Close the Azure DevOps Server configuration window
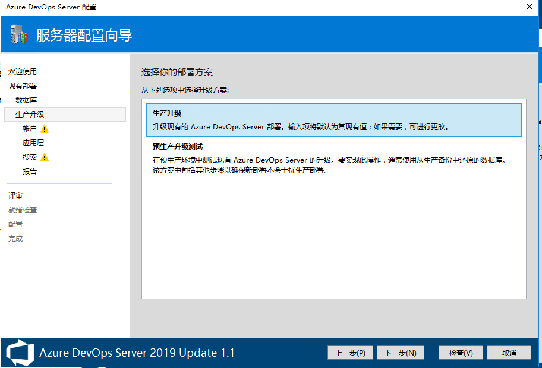This screenshot has height=368, width=542. tap(529, 7)
